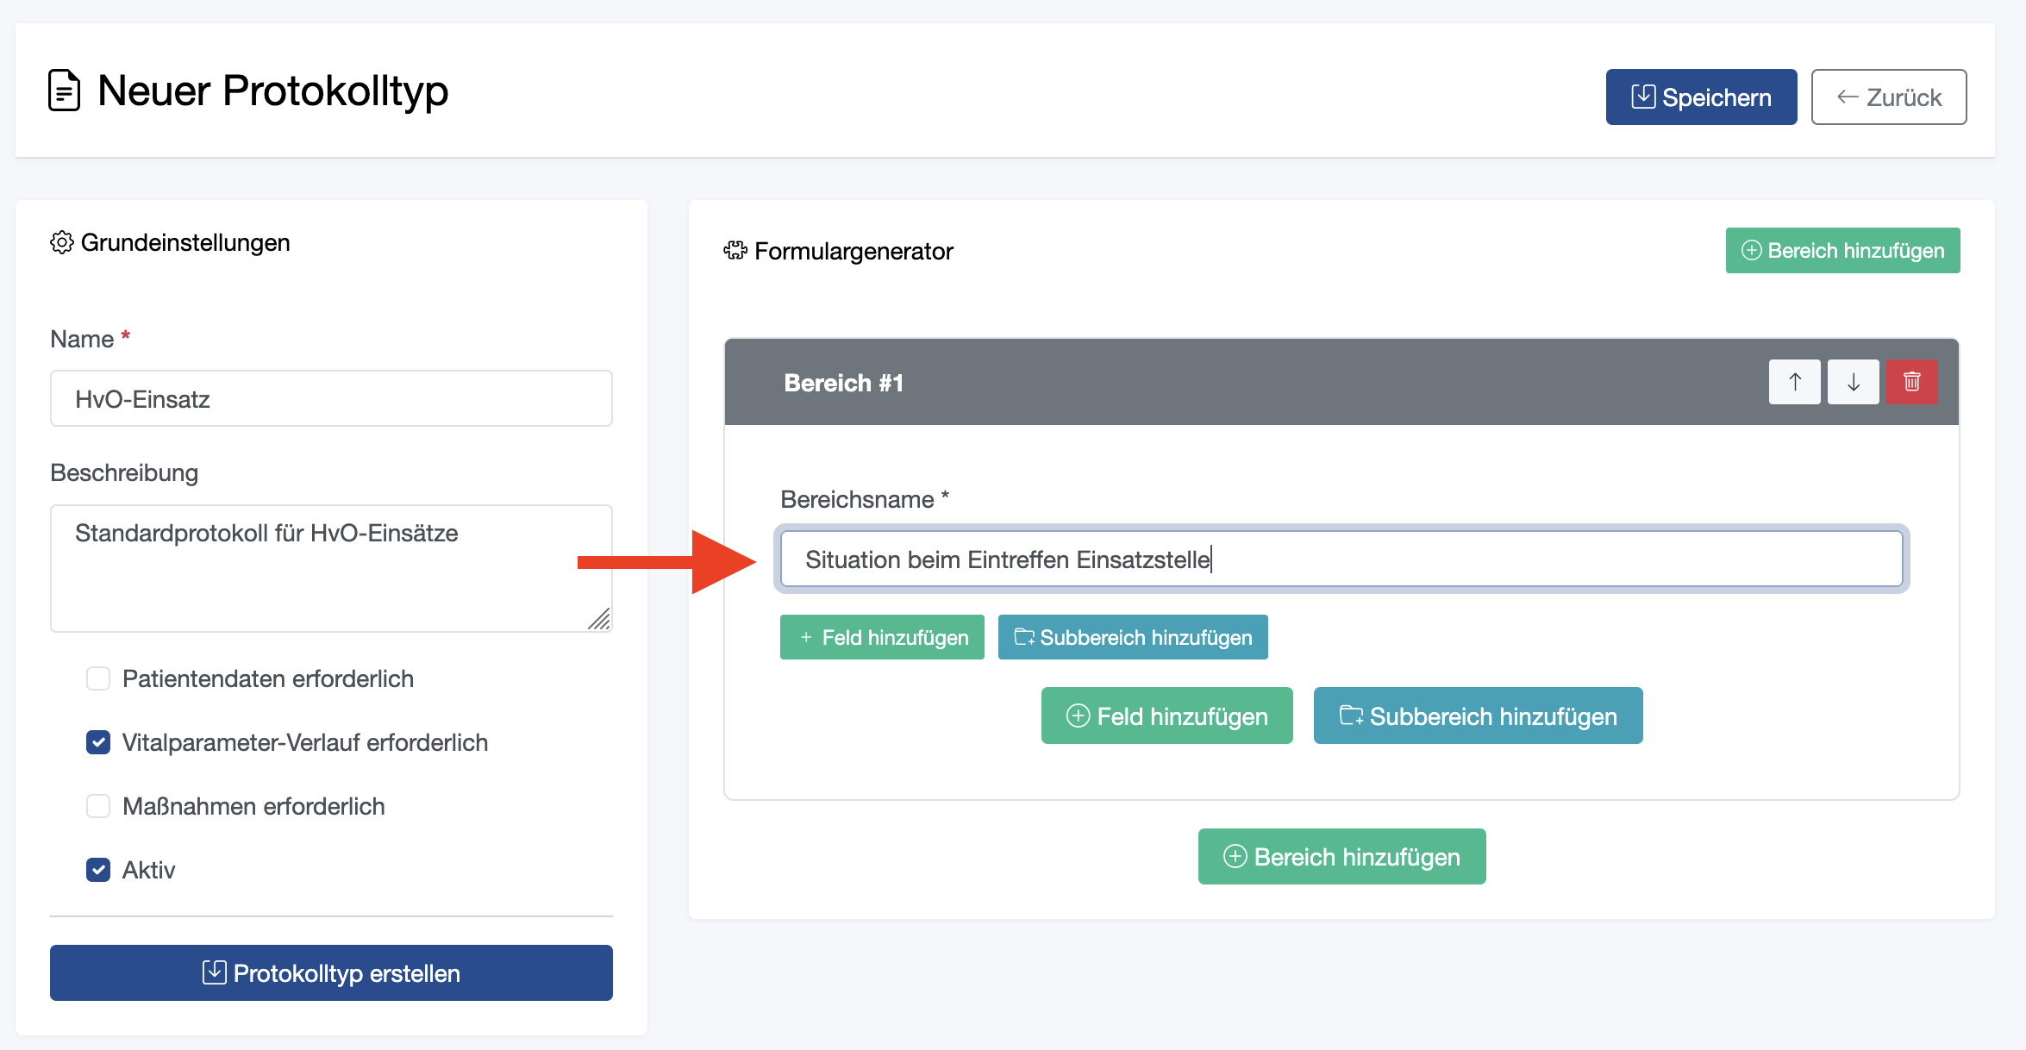The width and height of the screenshot is (2026, 1050).
Task: Click the Bereich #1 header title
Action: click(x=843, y=383)
